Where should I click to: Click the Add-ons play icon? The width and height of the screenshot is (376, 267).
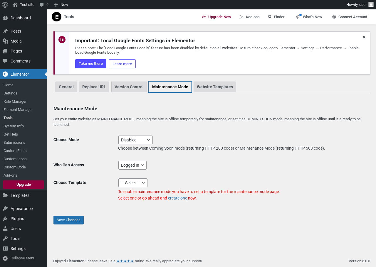point(241,17)
